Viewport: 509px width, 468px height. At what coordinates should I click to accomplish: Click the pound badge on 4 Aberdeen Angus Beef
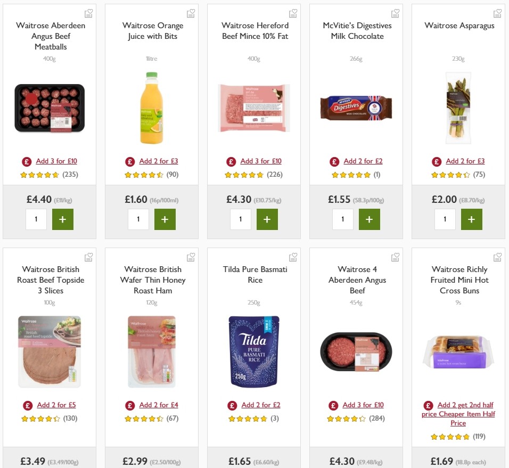coord(333,405)
